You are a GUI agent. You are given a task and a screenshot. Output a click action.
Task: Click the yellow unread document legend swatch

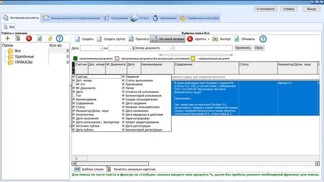(193, 59)
